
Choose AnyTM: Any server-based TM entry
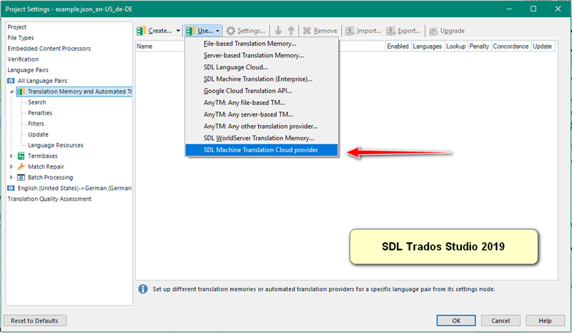[262, 114]
